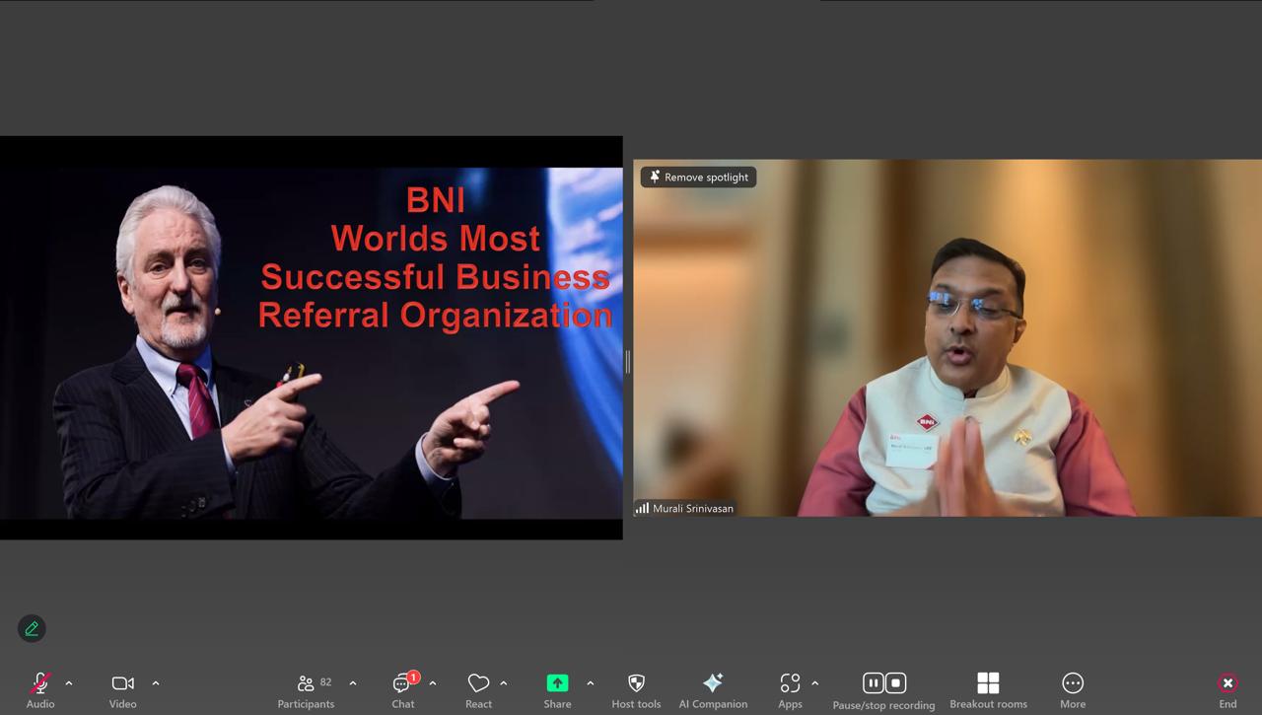This screenshot has width=1262, height=715.
Task: Open share options caret next to Share
Action: click(x=591, y=683)
